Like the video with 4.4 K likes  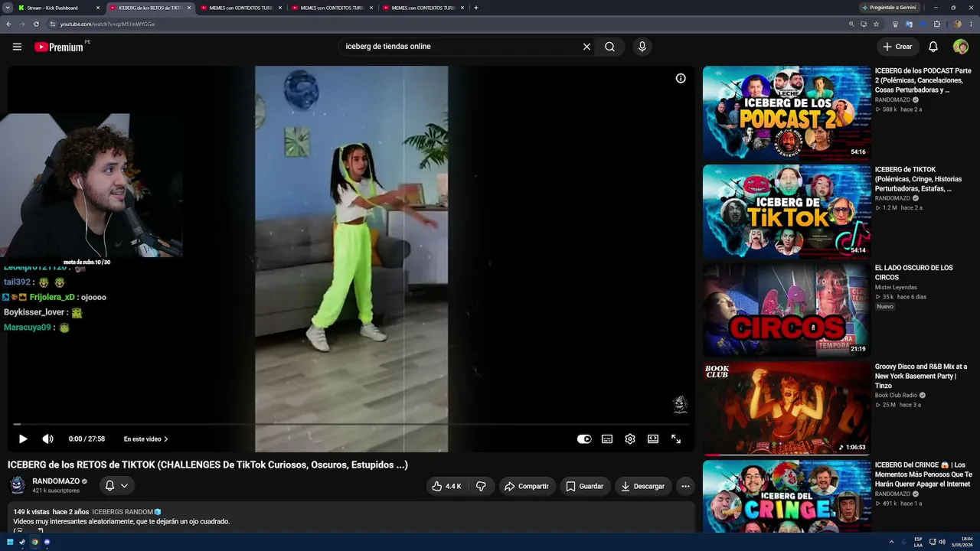446,486
